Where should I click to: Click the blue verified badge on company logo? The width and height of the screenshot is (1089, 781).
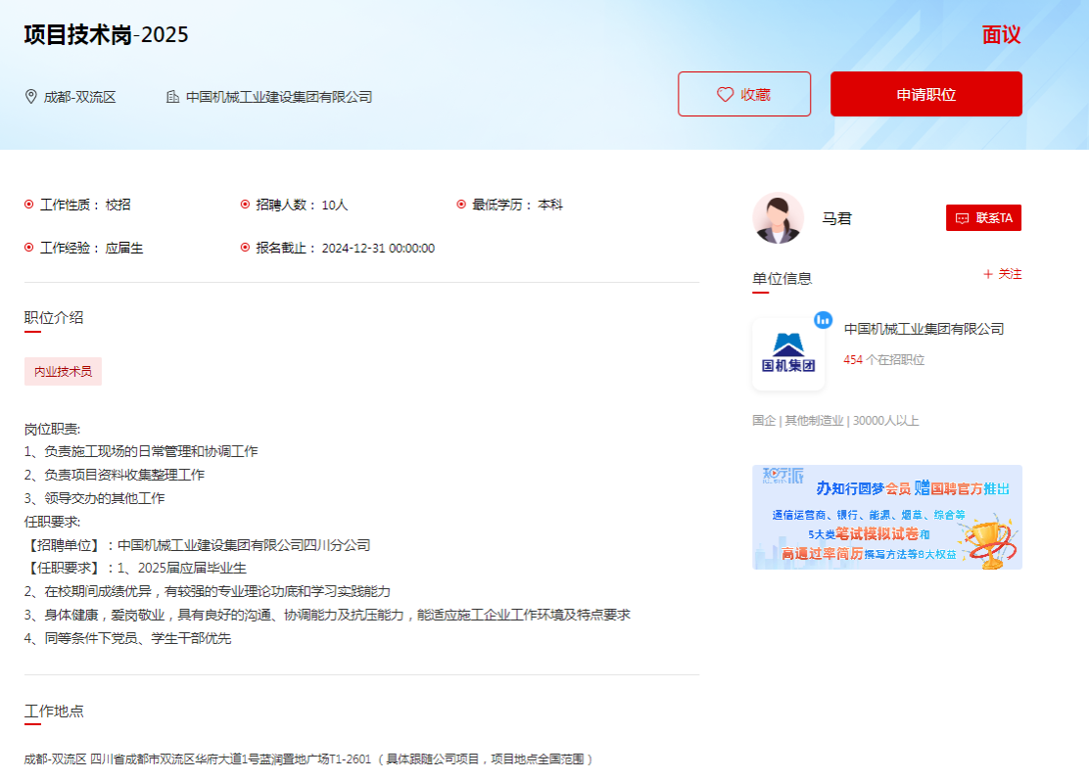824,320
